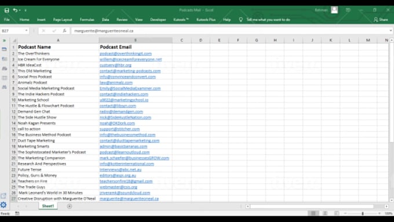Image resolution: width=394 pixels, height=222 pixels.
Task: Open Customize Quick Access Toolbar dropdown
Action: point(25,10)
